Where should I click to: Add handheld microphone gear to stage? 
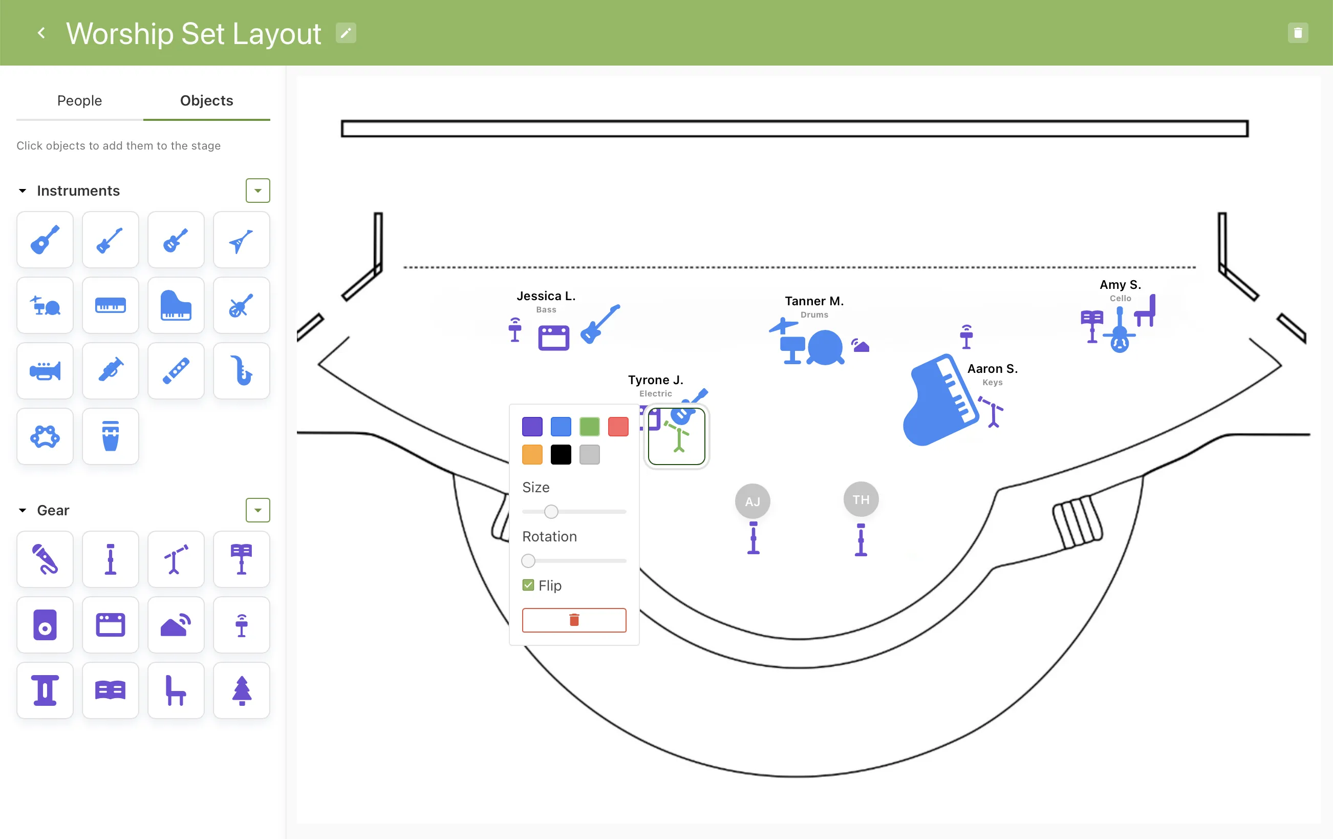point(45,559)
